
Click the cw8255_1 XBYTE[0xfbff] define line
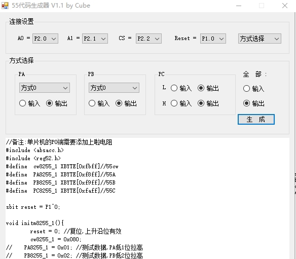(x=62, y=166)
